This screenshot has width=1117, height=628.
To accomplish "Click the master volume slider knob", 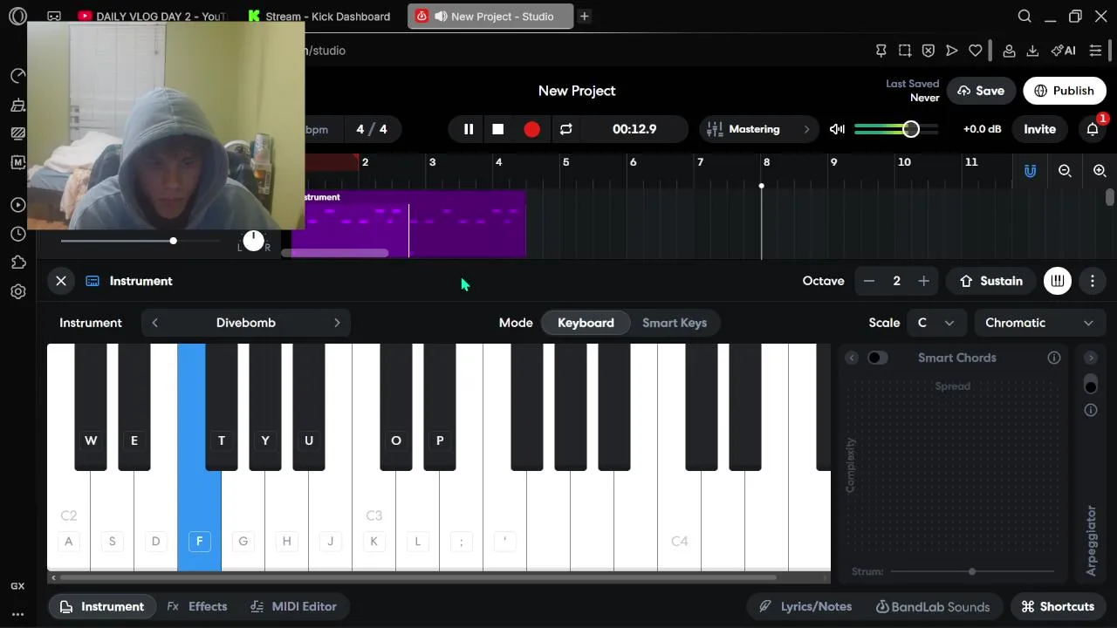I will click(x=910, y=129).
